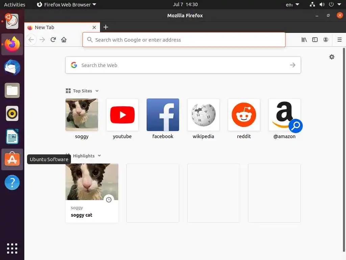
Task: Click the Google logo in search box
Action: coord(74,65)
